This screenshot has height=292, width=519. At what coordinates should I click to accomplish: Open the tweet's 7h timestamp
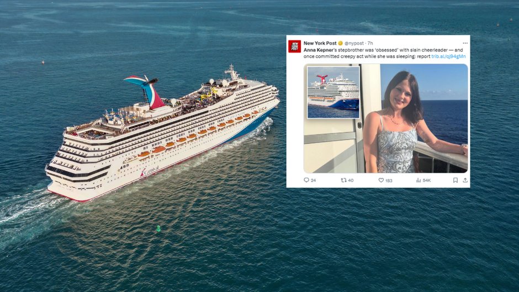tap(370, 43)
